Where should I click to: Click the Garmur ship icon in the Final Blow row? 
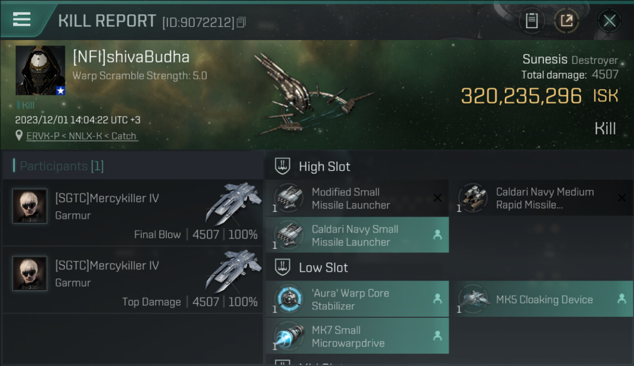[233, 203]
